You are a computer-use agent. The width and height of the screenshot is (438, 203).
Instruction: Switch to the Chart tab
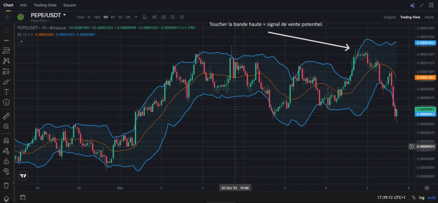(x=8, y=5)
